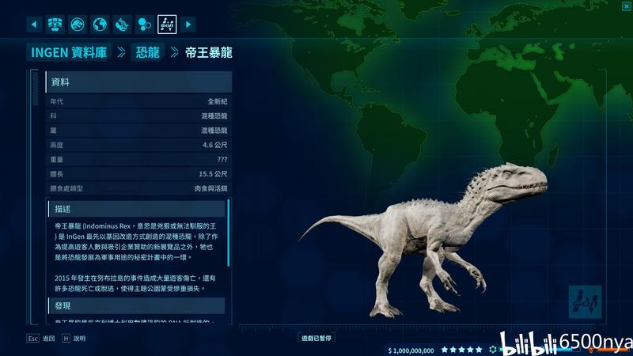The image size is (633, 356).
Task: Open the hexagon contracts tab
Action: click(x=145, y=25)
